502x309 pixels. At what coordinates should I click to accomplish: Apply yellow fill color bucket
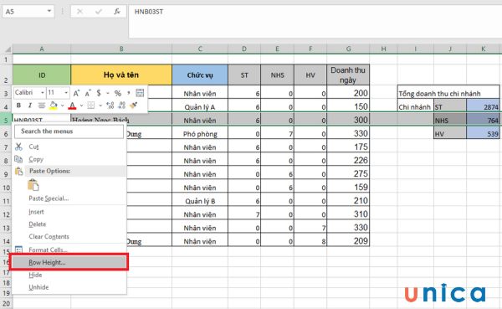(54, 106)
